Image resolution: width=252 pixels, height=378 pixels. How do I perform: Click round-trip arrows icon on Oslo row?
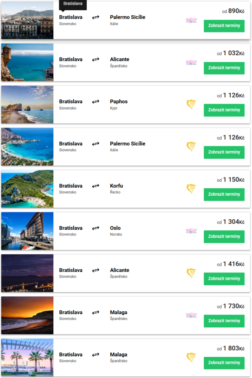click(96, 228)
